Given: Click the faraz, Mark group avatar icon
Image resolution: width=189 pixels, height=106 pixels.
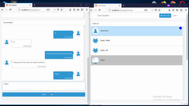Looking at the screenshot, I should click(95, 41).
